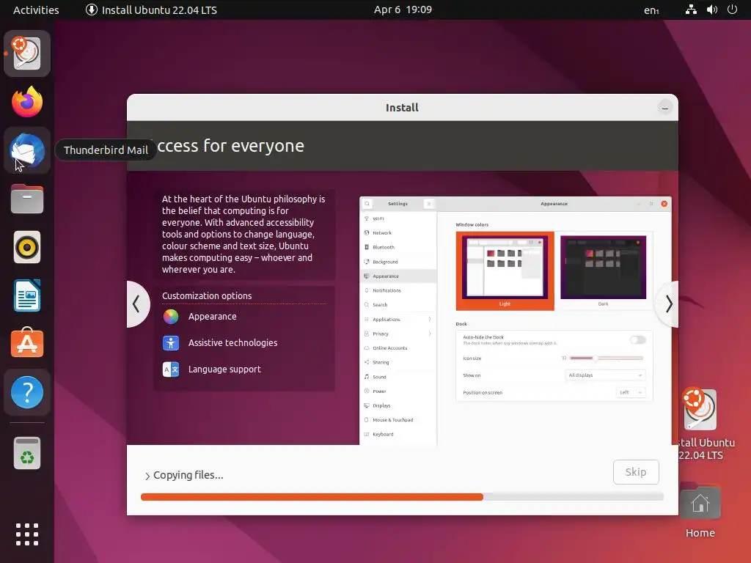The height and width of the screenshot is (563, 751).
Task: Go to the previous slide
Action: 137,304
